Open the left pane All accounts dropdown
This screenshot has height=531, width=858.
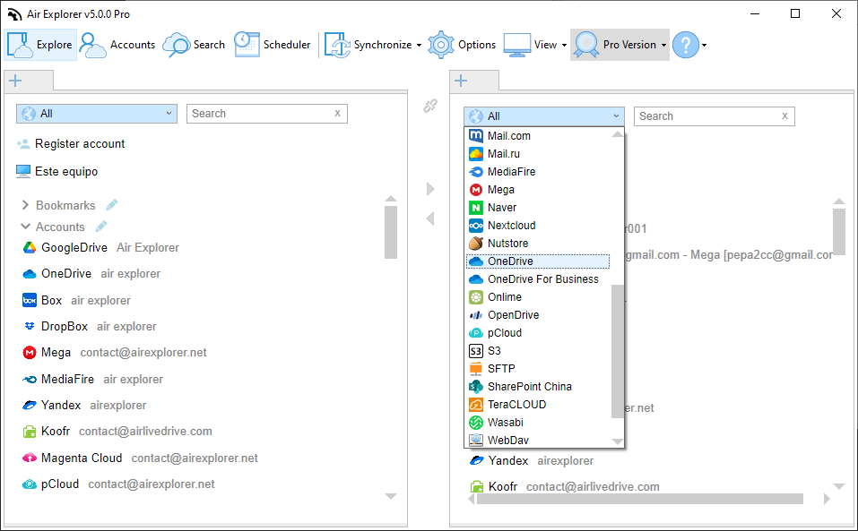coord(96,114)
